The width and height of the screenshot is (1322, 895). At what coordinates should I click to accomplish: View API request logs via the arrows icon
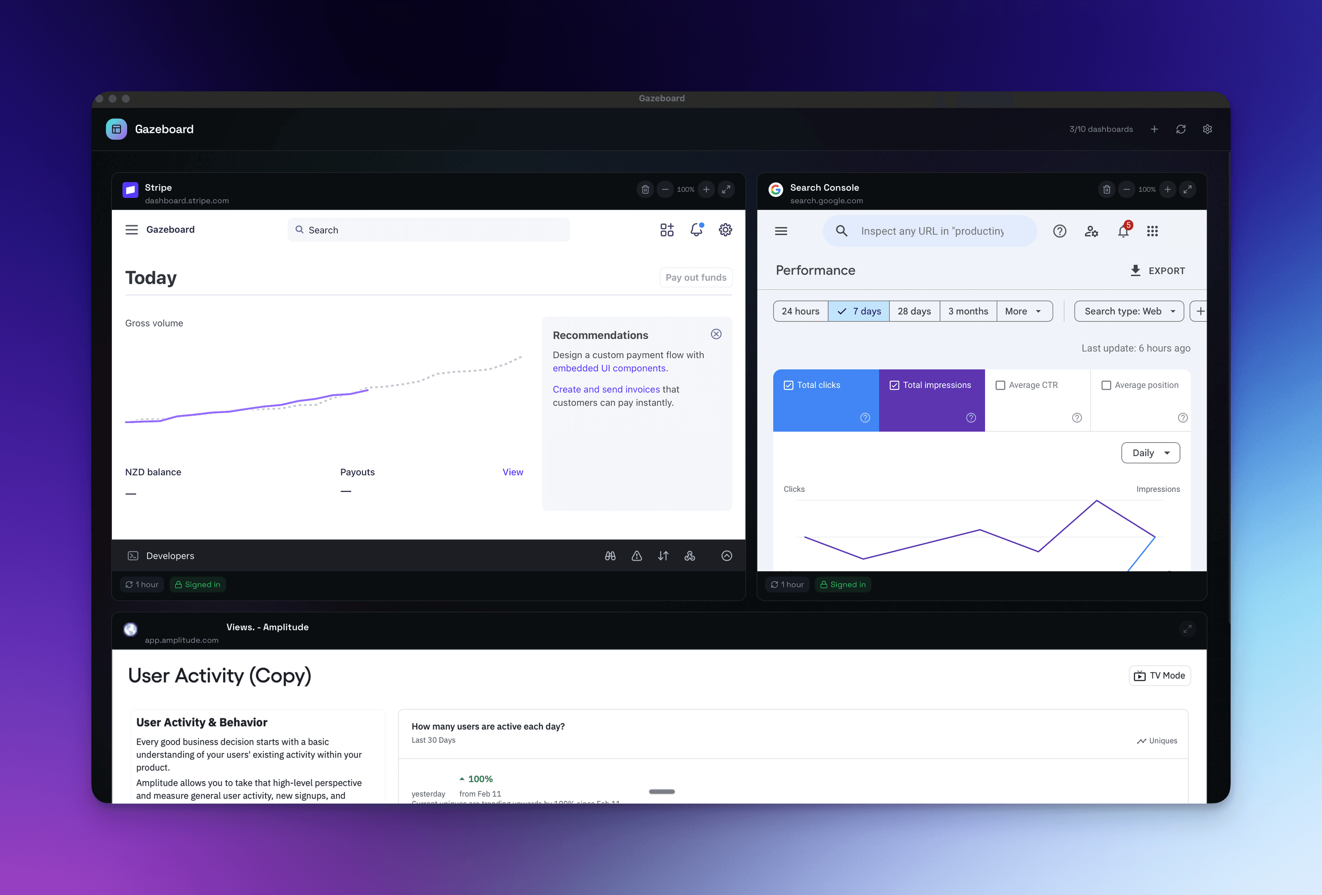pos(663,556)
